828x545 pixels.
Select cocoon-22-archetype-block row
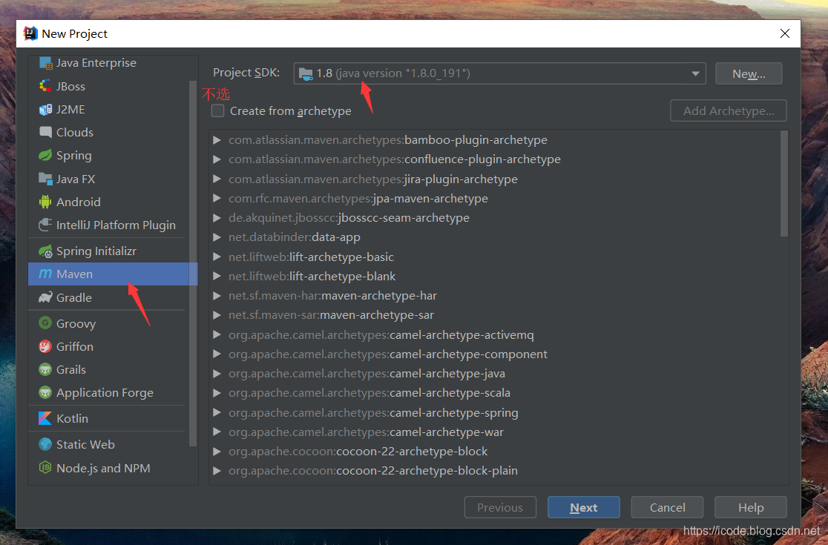[x=499, y=452]
